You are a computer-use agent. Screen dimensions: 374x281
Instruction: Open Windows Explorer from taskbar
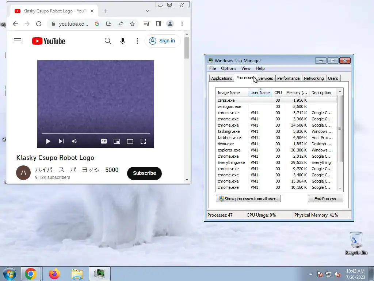click(x=77, y=274)
